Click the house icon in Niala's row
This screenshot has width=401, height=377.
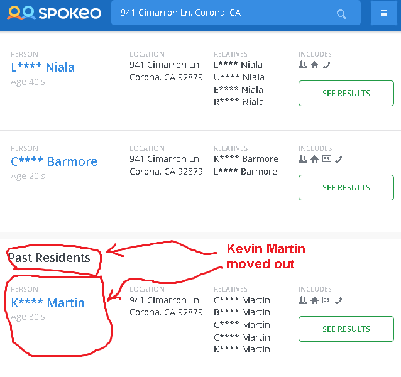pyautogui.click(x=314, y=65)
